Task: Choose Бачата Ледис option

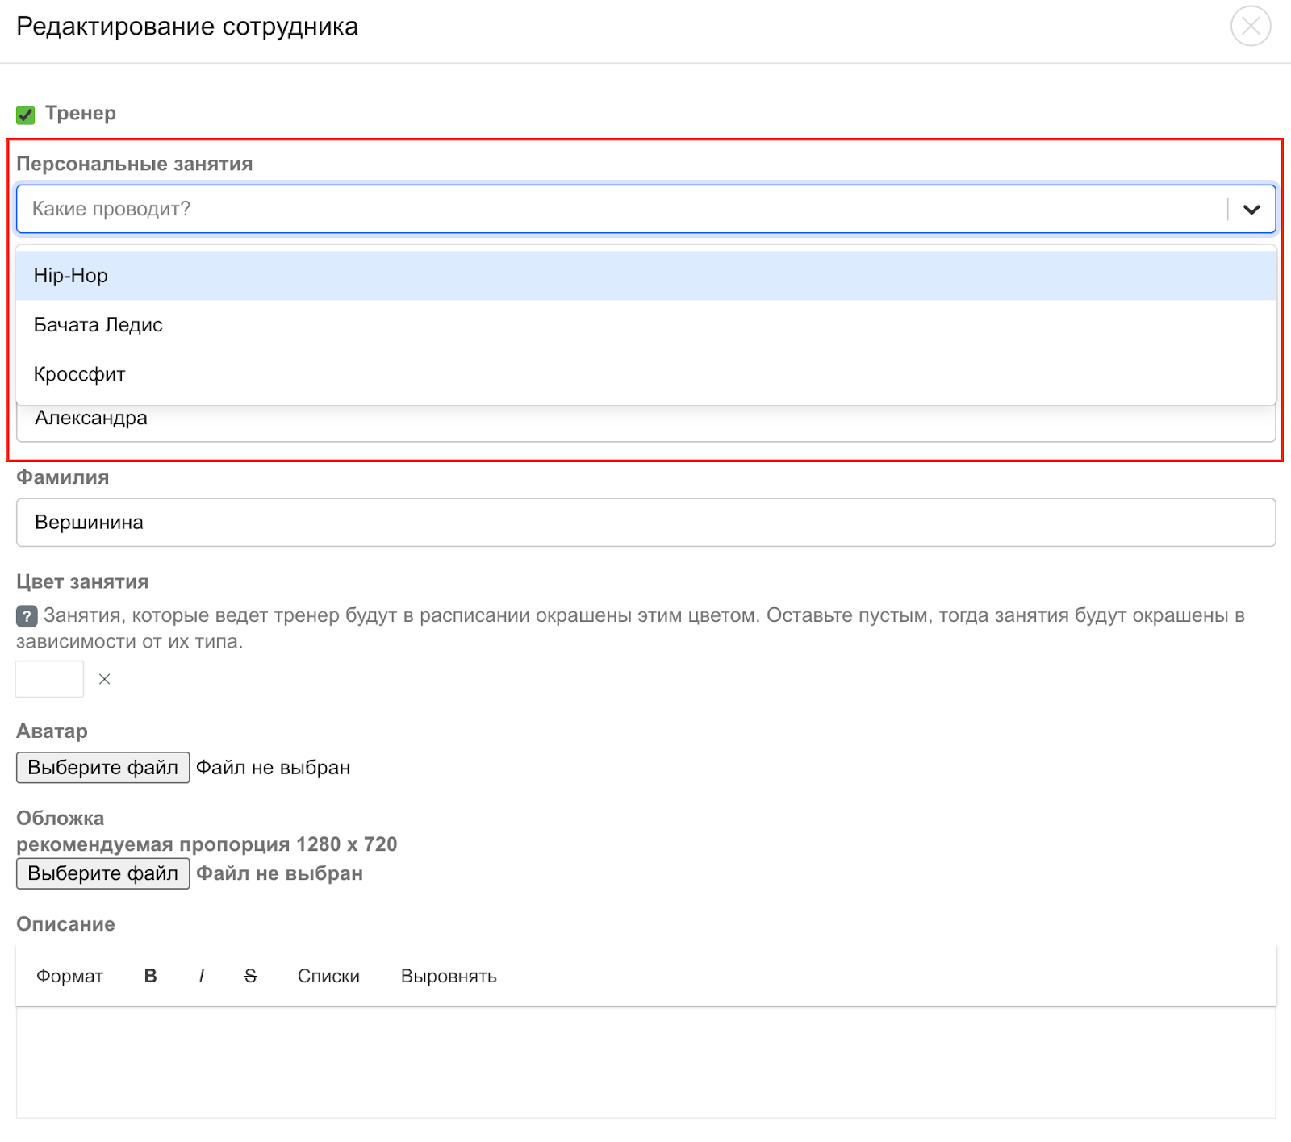Action: coord(98,325)
